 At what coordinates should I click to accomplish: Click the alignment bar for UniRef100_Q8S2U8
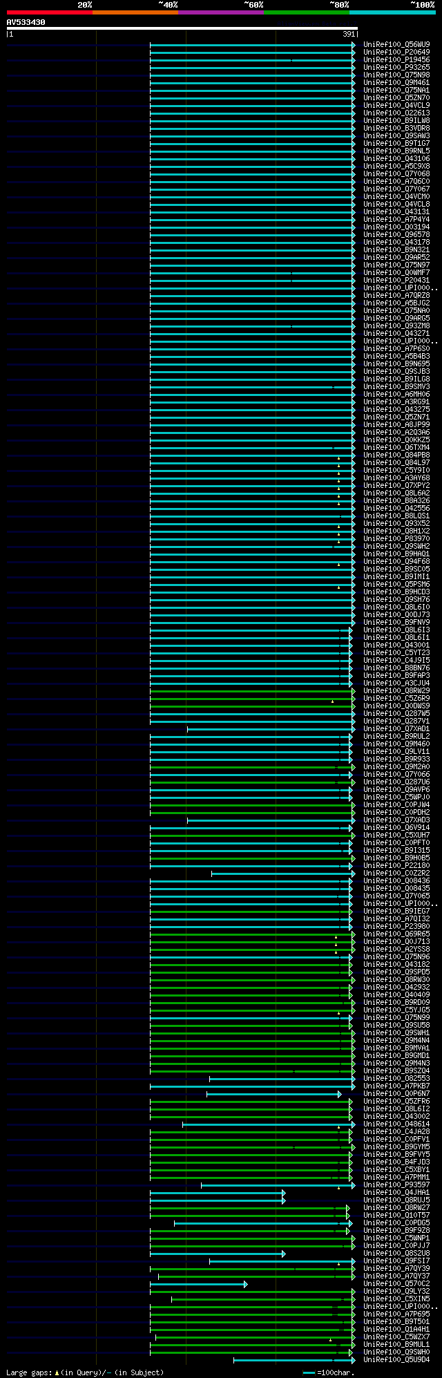coord(218,1253)
